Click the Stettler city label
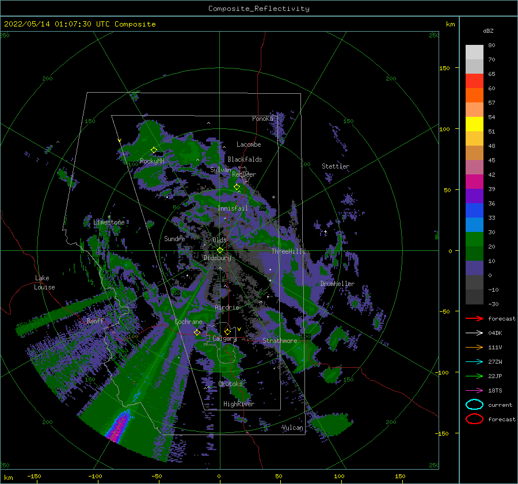The height and width of the screenshot is (484, 518). coord(336,166)
